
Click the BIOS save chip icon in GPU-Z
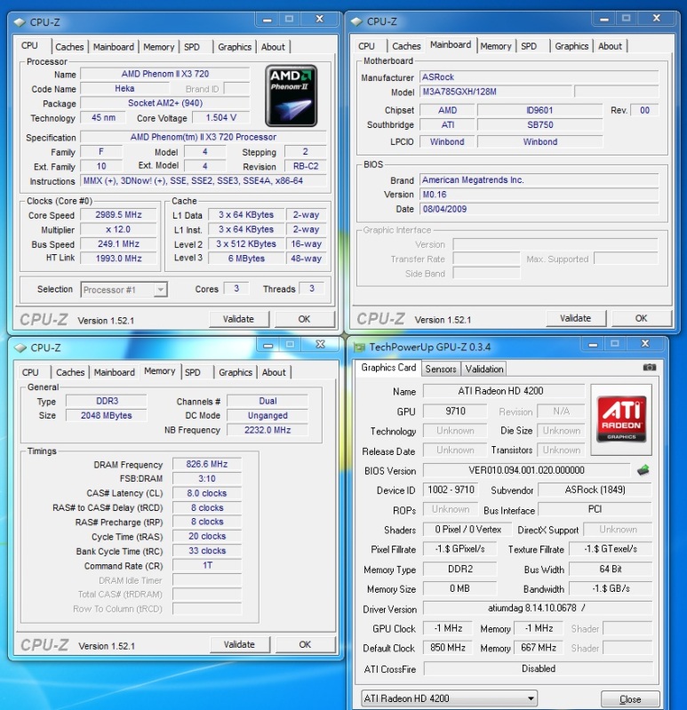643,470
